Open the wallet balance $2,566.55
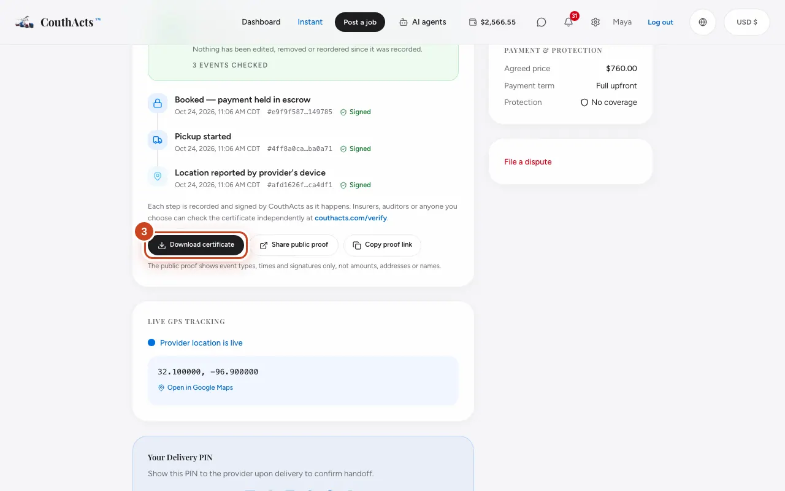 (492, 22)
